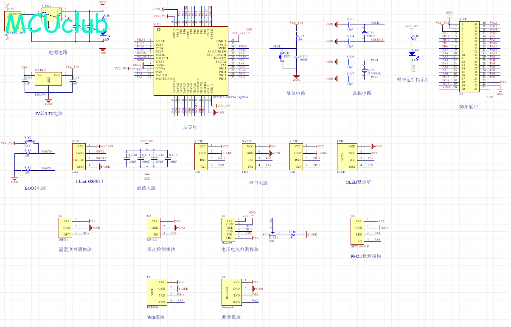
Task: Click the NRST net label in reset circuit
Action: pyautogui.click(x=276, y=46)
